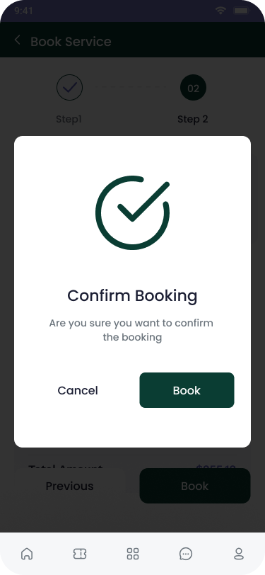The width and height of the screenshot is (265, 575).
Task: Open the profile icon in bottom navigation
Action: pyautogui.click(x=239, y=554)
